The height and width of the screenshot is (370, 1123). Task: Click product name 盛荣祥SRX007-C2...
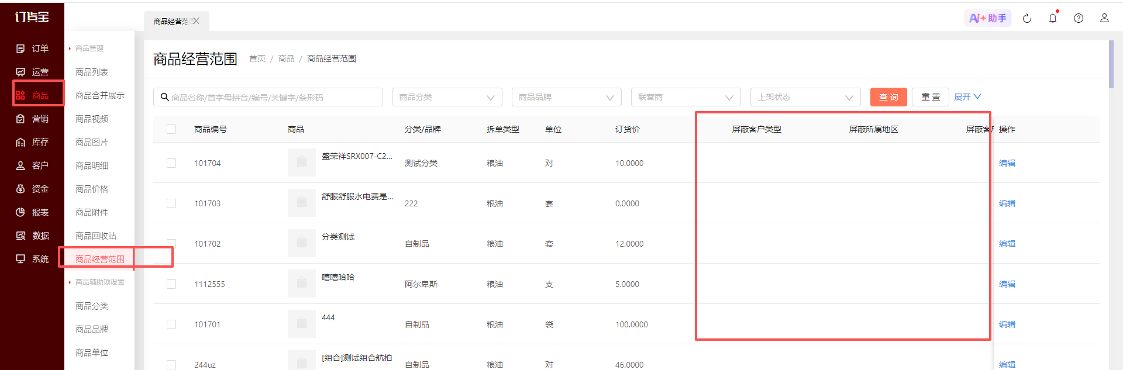(357, 156)
